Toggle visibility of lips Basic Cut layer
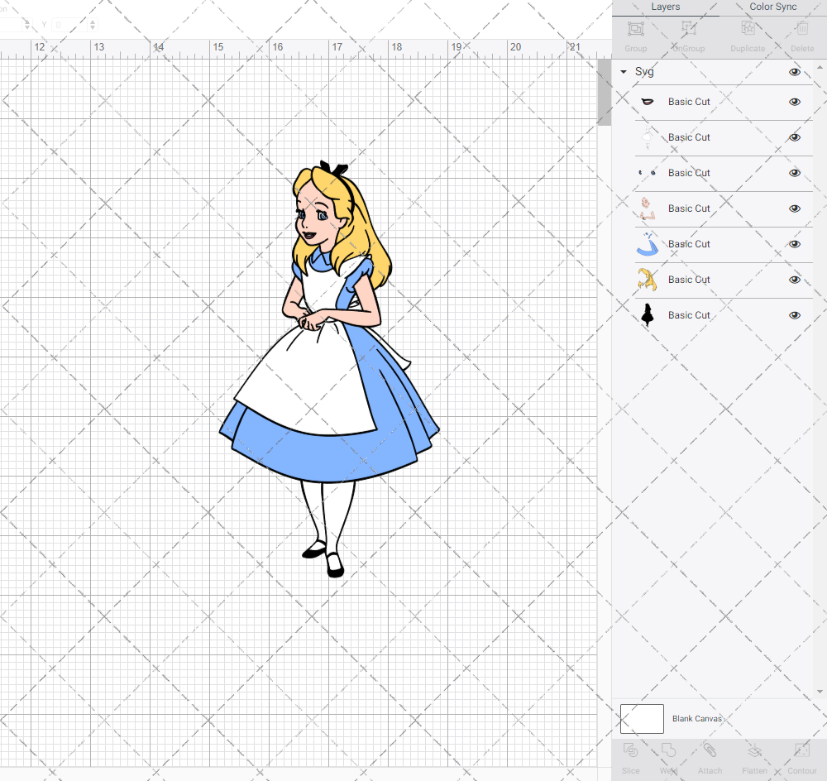The height and width of the screenshot is (781, 827). point(794,102)
